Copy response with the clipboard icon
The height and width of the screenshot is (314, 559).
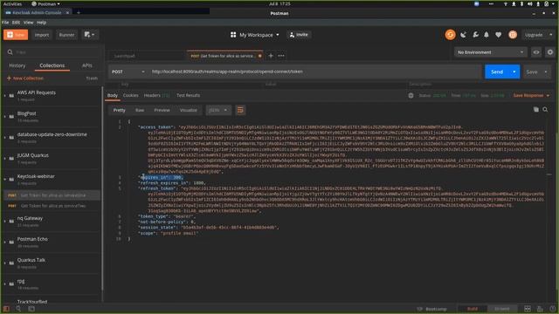coord(535,110)
